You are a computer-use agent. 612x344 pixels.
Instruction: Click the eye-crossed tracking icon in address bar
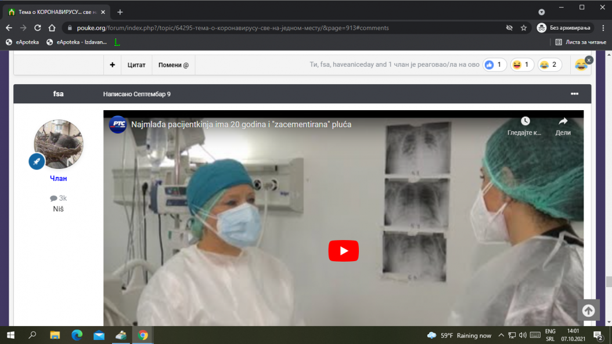click(509, 28)
